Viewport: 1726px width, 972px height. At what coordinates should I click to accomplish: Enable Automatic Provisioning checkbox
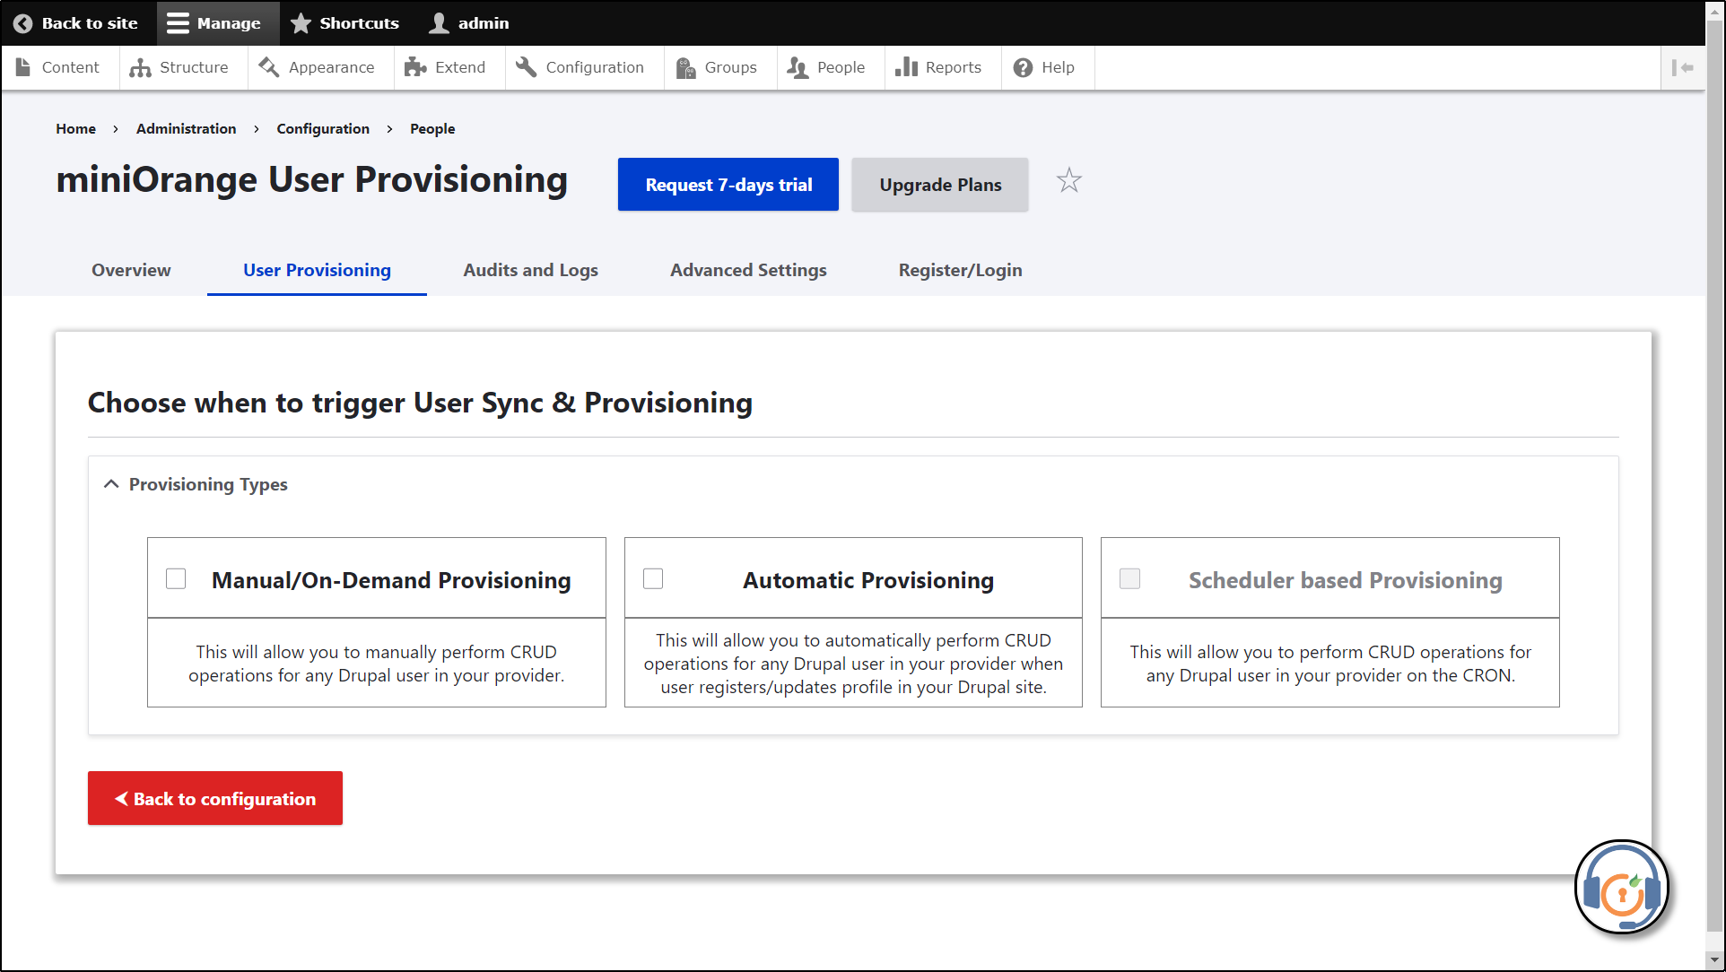click(653, 578)
